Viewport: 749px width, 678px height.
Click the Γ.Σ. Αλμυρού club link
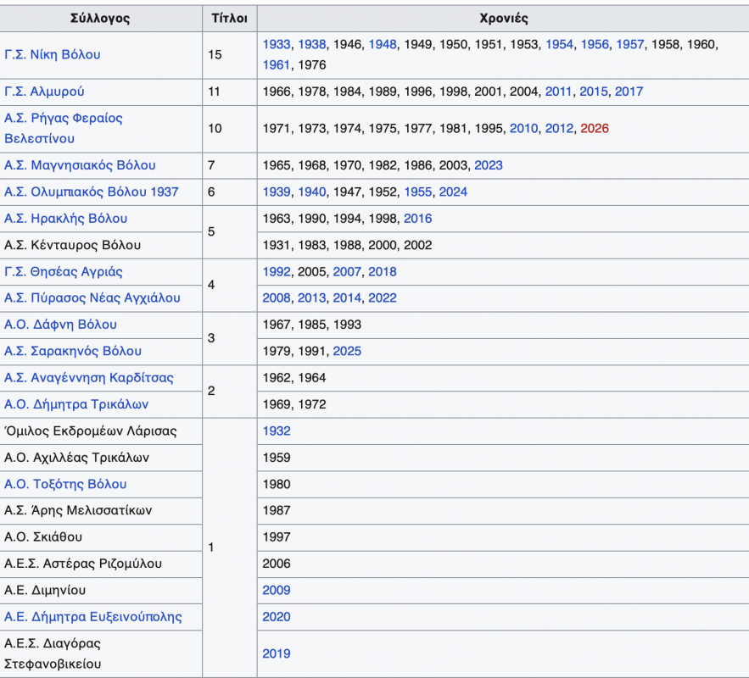click(45, 92)
